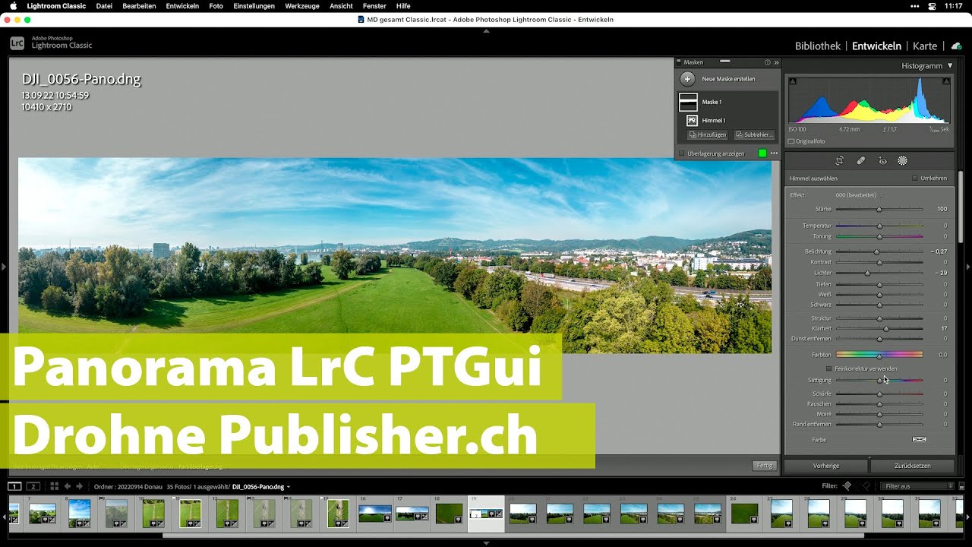Collapse the top panel arrow
This screenshot has width=972, height=547.
click(x=486, y=30)
